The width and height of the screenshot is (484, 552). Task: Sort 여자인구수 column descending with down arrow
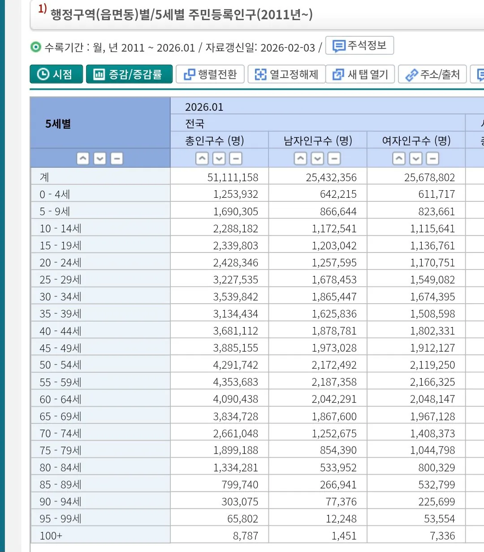click(416, 159)
